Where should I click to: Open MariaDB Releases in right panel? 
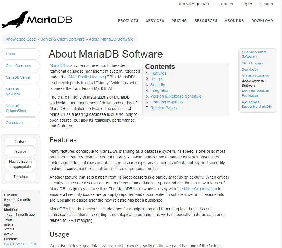[x=255, y=76]
